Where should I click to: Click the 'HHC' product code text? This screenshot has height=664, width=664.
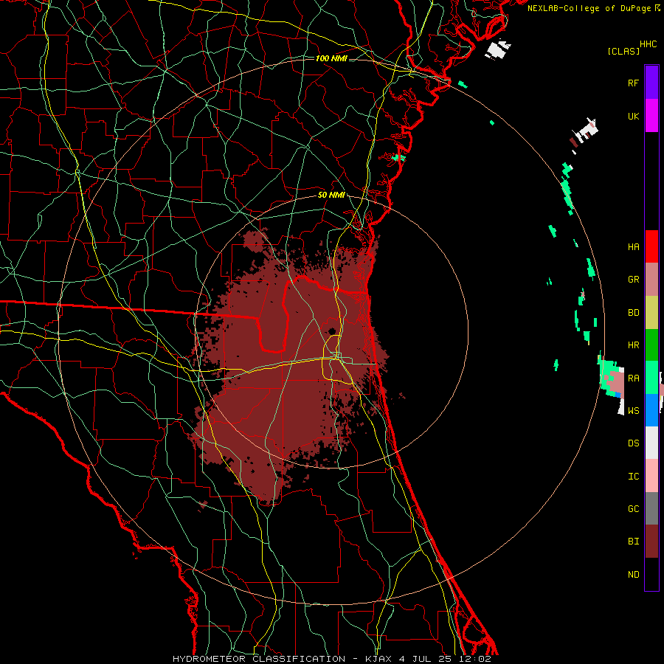click(648, 44)
